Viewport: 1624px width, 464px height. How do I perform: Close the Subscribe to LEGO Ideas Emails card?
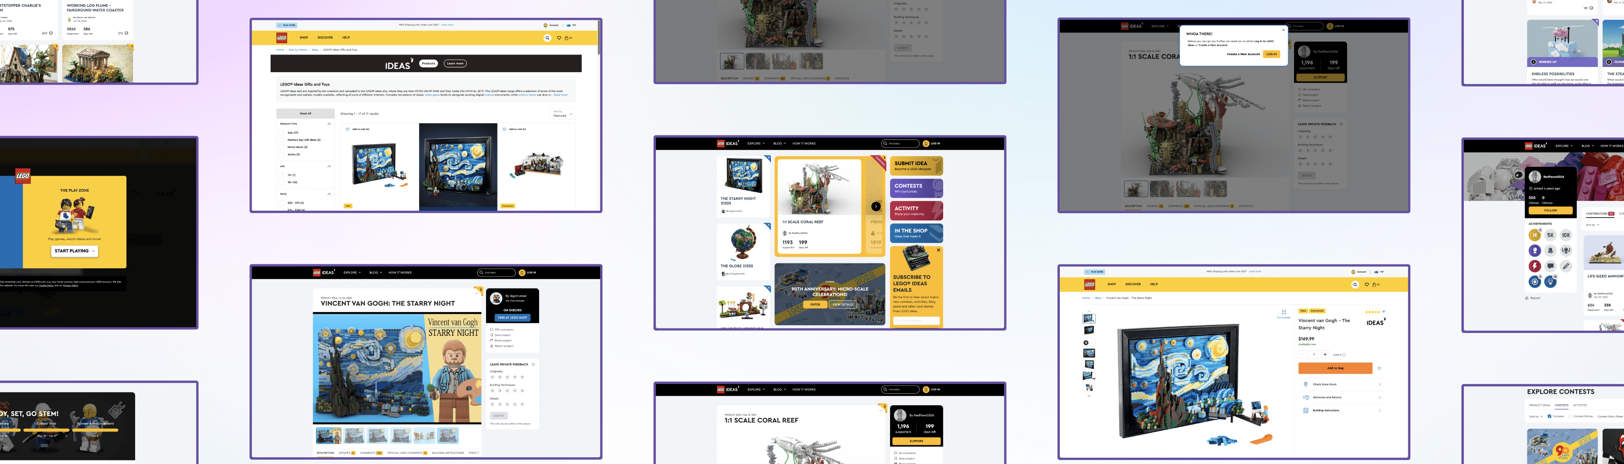[938, 250]
